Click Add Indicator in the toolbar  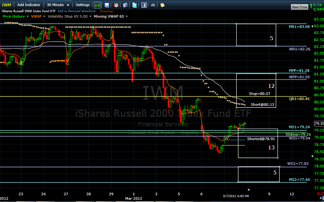pos(29,5)
